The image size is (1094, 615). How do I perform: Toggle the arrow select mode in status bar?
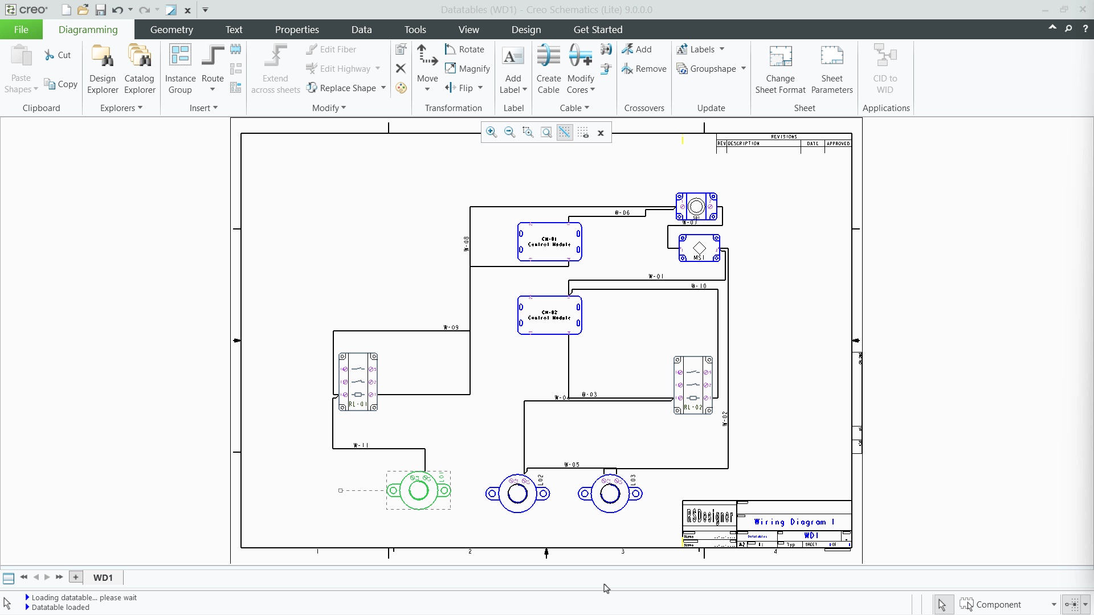pyautogui.click(x=942, y=605)
